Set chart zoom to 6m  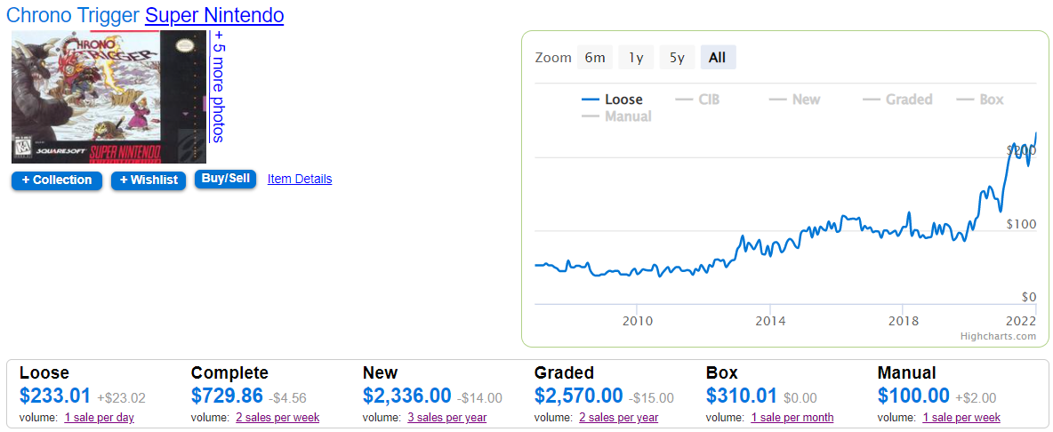(x=595, y=58)
